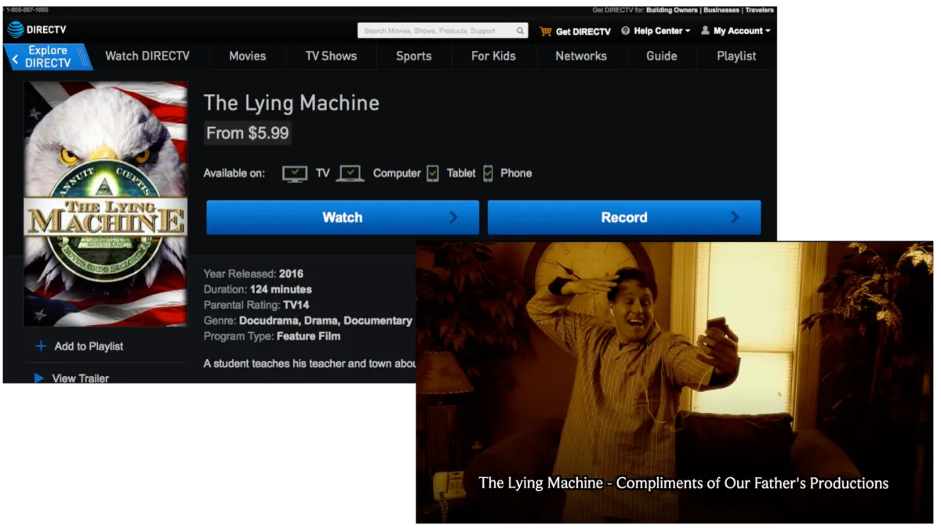The width and height of the screenshot is (941, 529).
Task: Click Explore DIRECTV button
Action: 48,56
